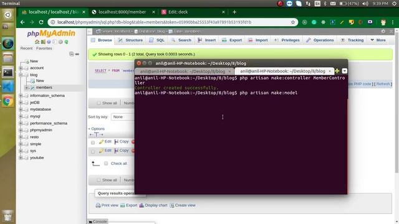Click the unlink-from-main-panel icon in sidebar
Viewport: 399px width, 224px height.
[77, 54]
